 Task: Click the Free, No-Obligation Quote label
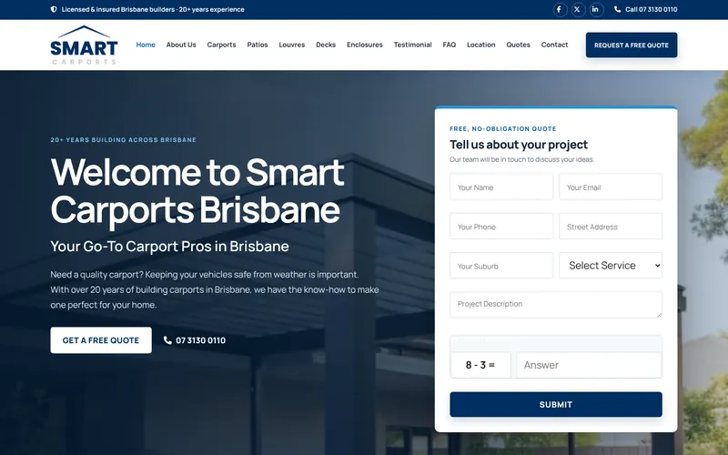503,128
